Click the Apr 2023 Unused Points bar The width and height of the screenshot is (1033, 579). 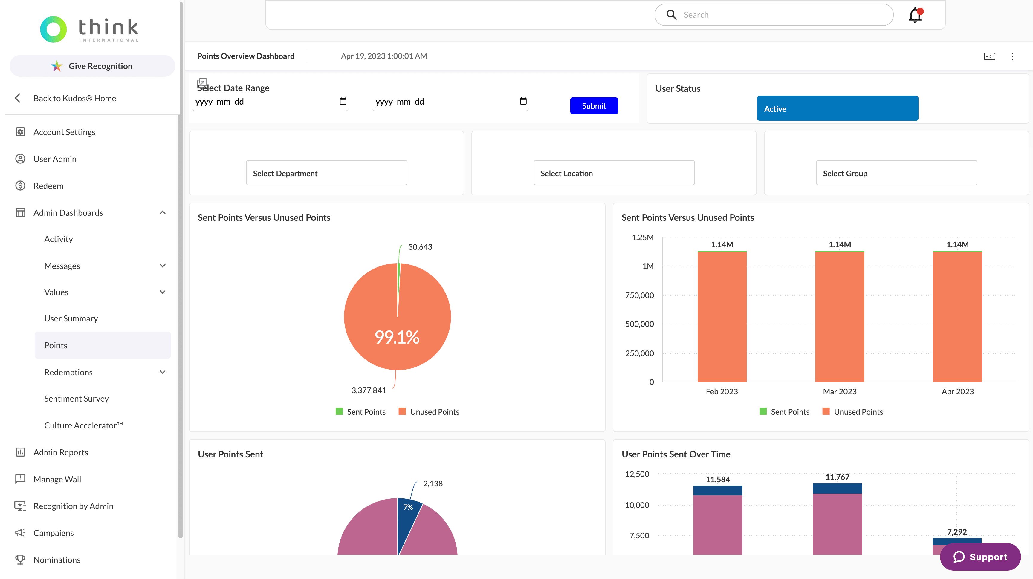tap(957, 317)
